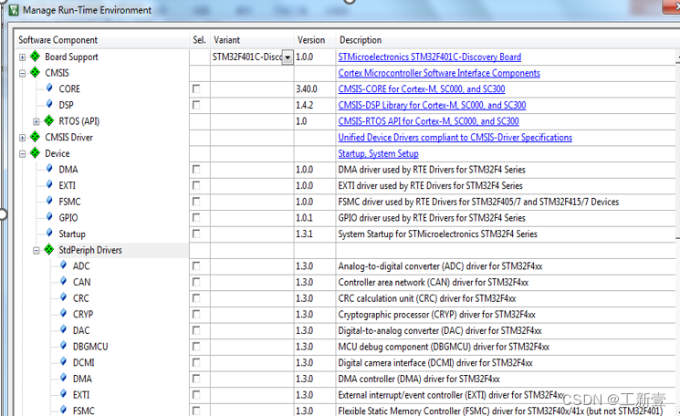This screenshot has height=416, width=680.
Task: Tick the Device DMA 1.0.0 checkbox
Action: click(x=196, y=169)
